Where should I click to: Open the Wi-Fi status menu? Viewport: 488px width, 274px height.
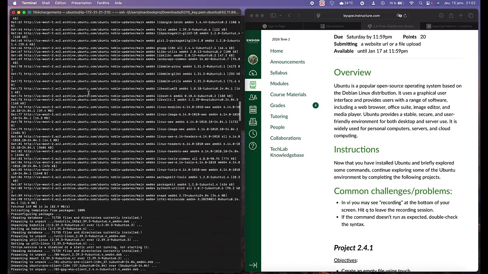(411, 3)
